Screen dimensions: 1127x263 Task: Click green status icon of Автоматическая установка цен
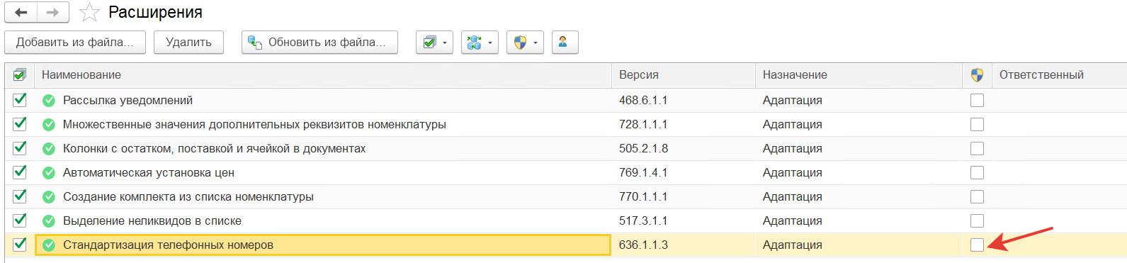(49, 173)
